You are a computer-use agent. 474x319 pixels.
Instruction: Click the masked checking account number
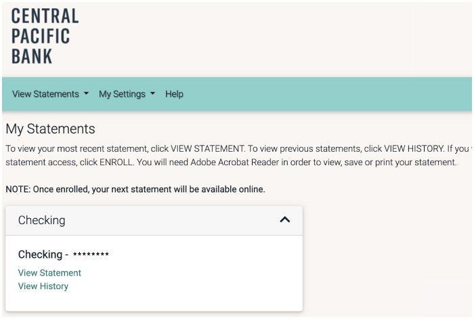click(x=91, y=255)
